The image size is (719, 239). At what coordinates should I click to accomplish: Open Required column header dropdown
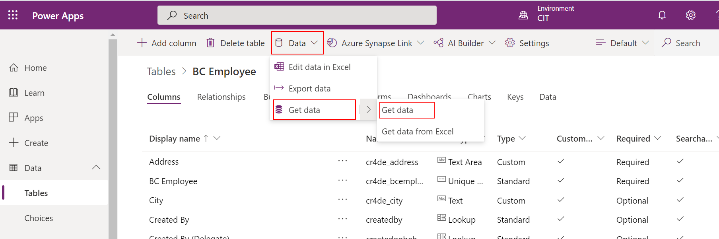point(657,138)
